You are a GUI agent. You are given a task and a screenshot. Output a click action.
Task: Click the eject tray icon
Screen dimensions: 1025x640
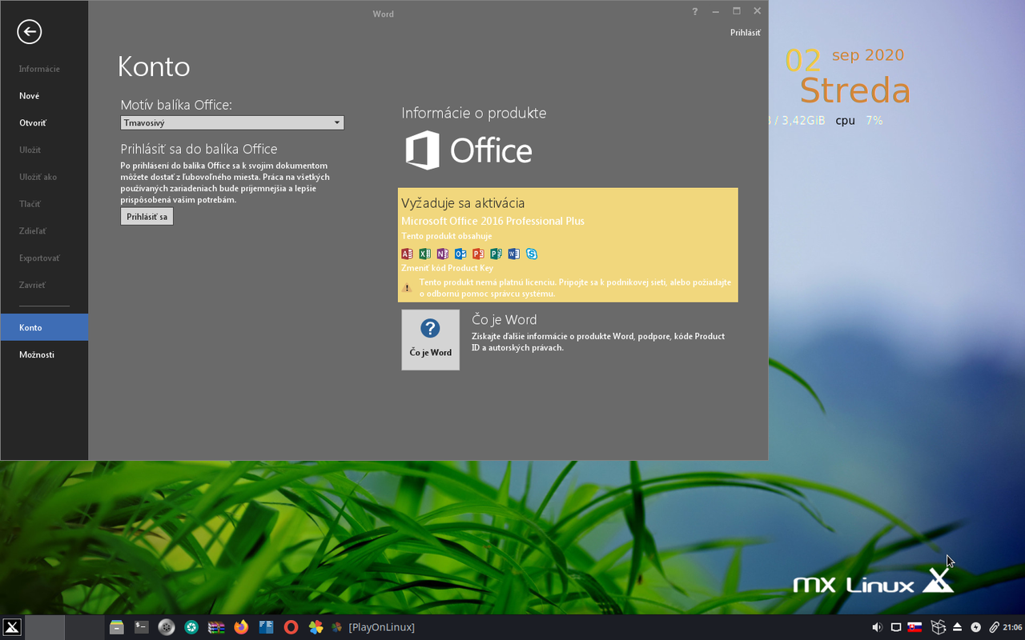point(957,627)
